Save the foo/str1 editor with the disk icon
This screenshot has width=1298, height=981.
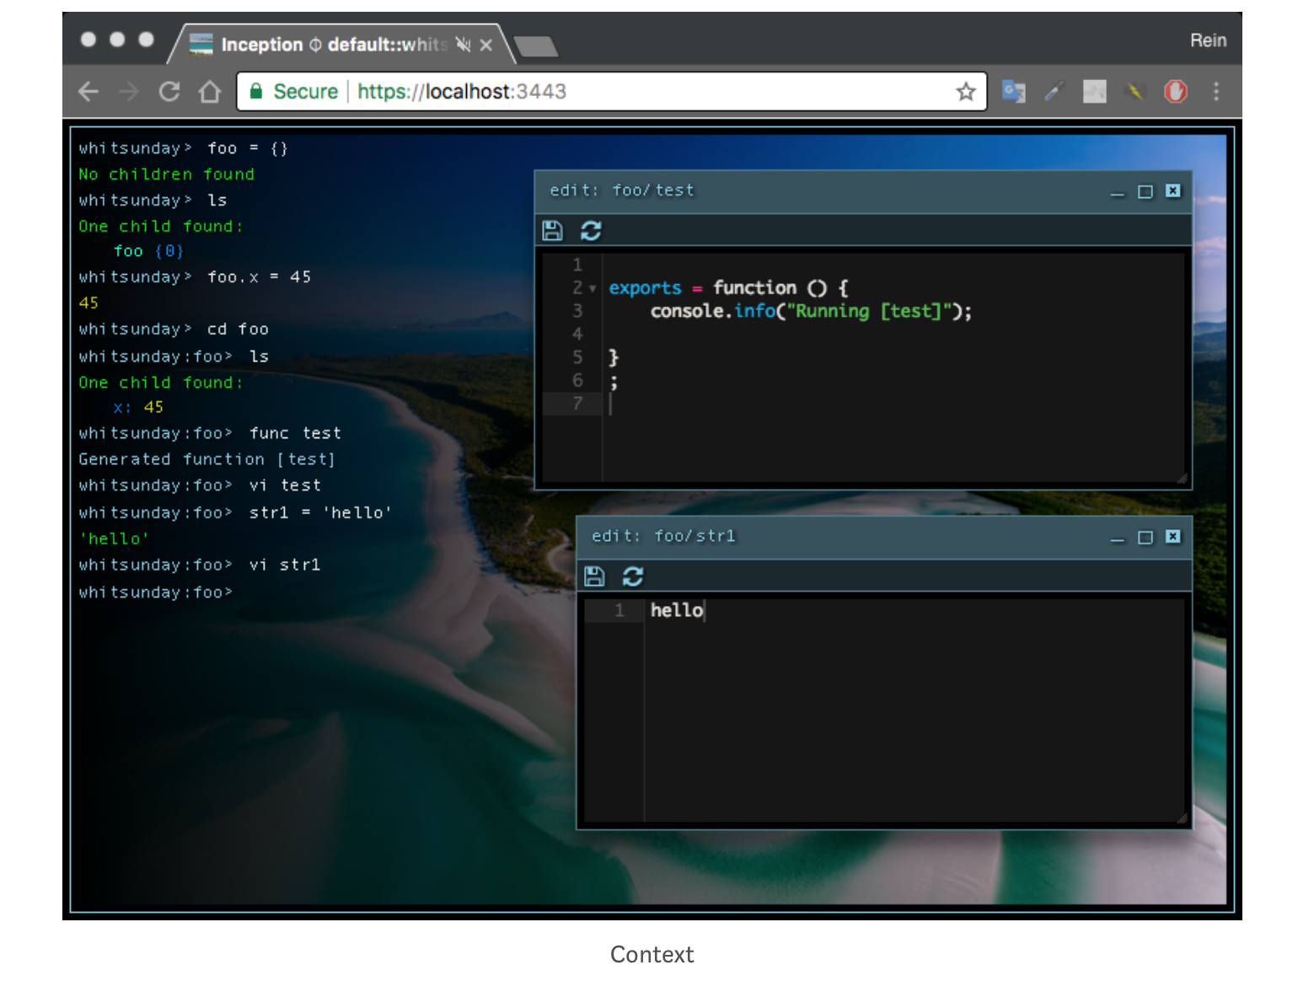[594, 576]
